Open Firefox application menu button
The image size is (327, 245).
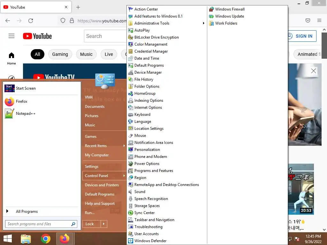pyautogui.click(x=319, y=20)
